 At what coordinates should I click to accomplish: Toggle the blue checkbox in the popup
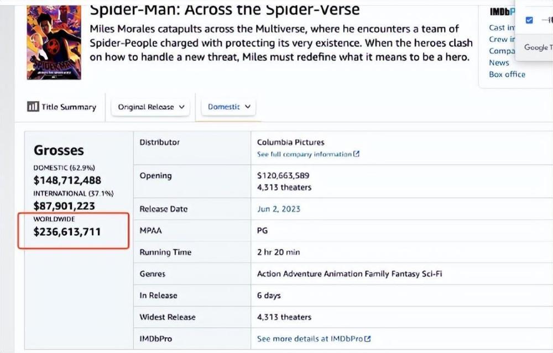tap(529, 20)
